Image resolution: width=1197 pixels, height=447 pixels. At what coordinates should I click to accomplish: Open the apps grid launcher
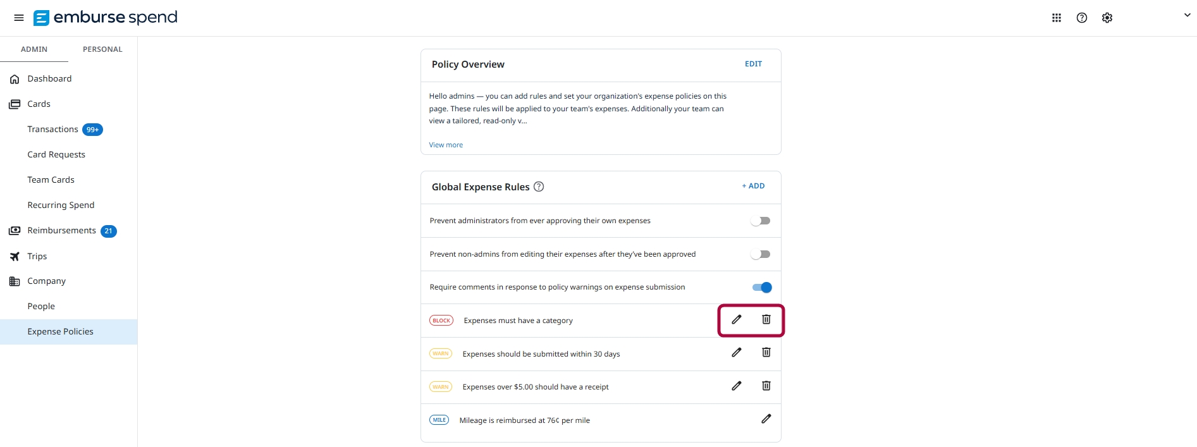point(1056,18)
